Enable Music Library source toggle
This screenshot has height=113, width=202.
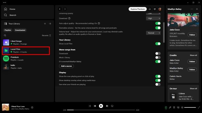pyautogui.click(x=158, y=57)
